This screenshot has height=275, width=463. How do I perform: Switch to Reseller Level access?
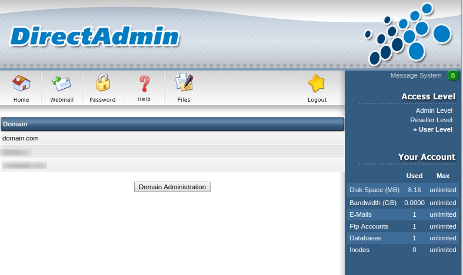[431, 120]
